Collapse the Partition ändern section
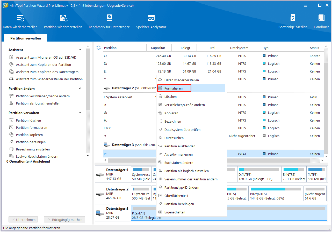This screenshot has width=332, height=232. [80, 89]
